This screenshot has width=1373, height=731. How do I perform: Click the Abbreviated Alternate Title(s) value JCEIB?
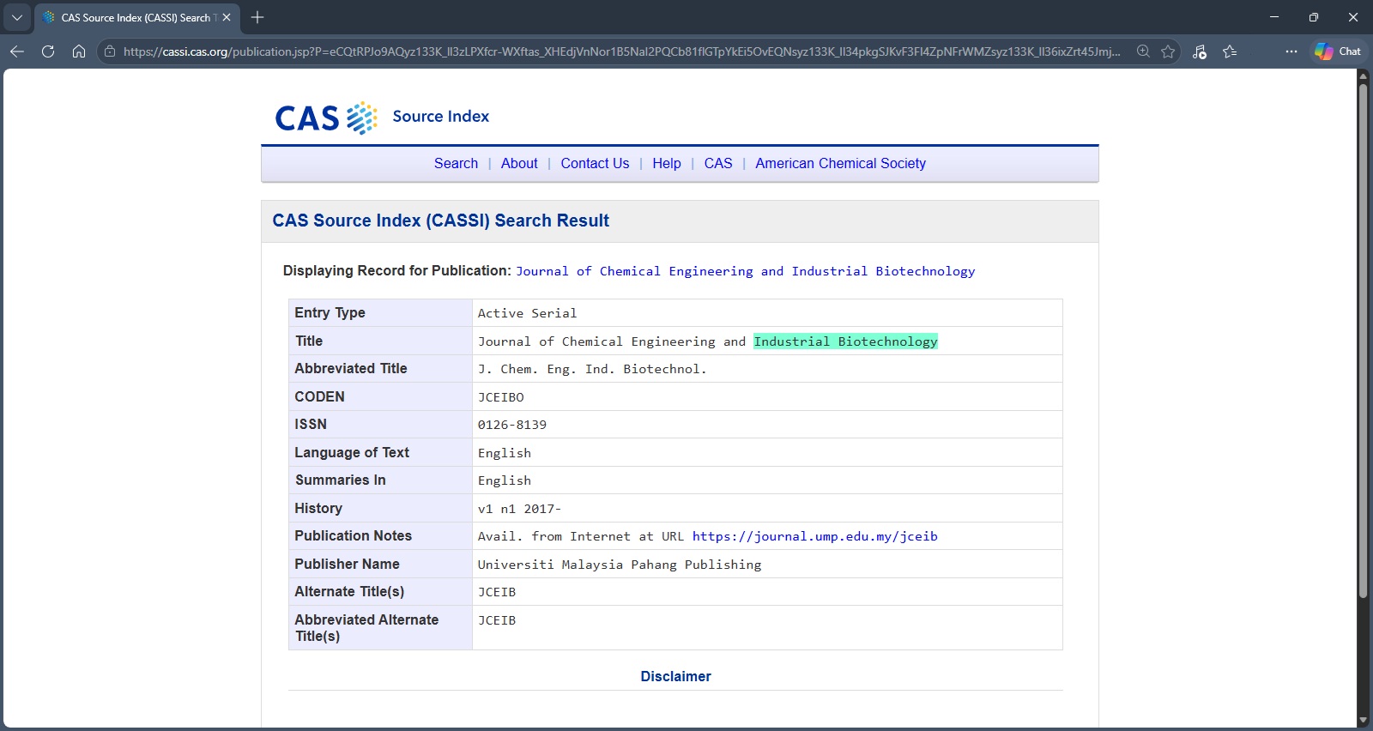497,620
